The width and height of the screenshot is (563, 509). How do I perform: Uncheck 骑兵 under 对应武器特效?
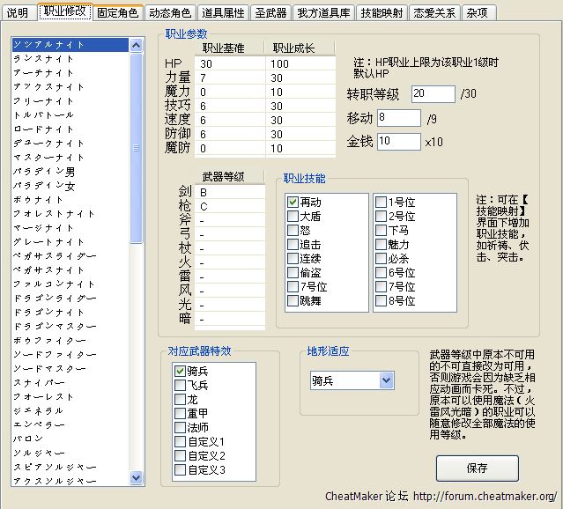(x=181, y=371)
